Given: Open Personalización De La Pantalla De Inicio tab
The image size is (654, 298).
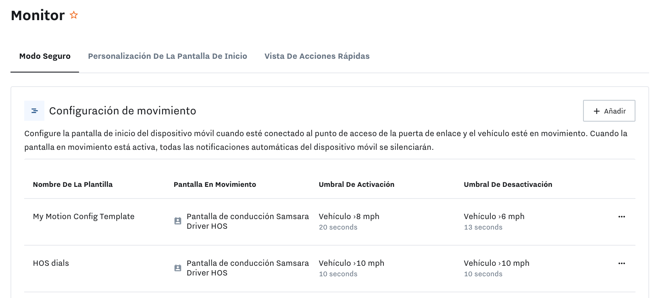Looking at the screenshot, I should coord(168,56).
